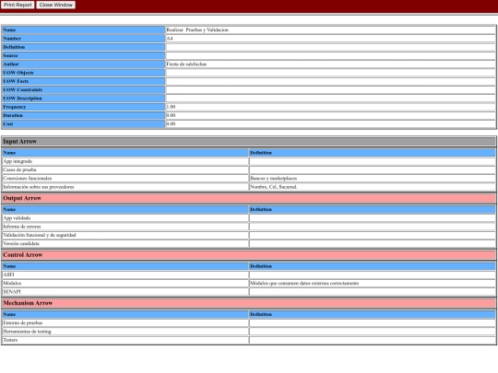Click the author value 'Fiesta de salchichas'
The image size is (498, 373).
tap(186, 64)
